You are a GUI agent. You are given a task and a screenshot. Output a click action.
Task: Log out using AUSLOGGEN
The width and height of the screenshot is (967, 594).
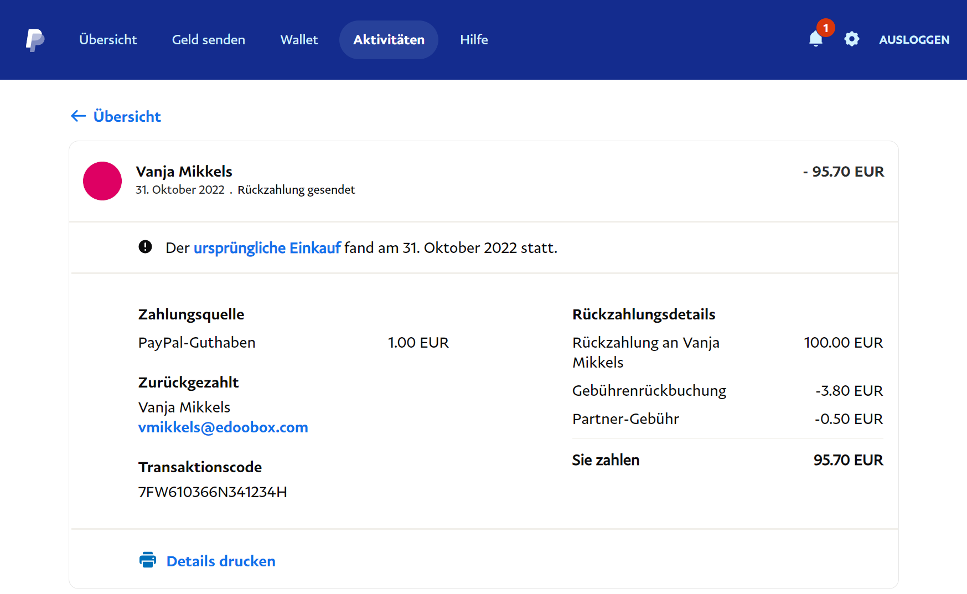[914, 40]
